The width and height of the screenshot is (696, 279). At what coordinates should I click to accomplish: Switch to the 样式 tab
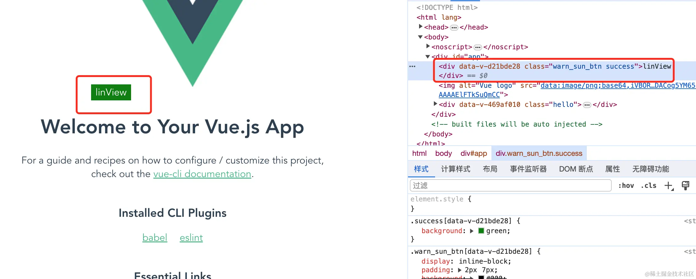(x=421, y=169)
